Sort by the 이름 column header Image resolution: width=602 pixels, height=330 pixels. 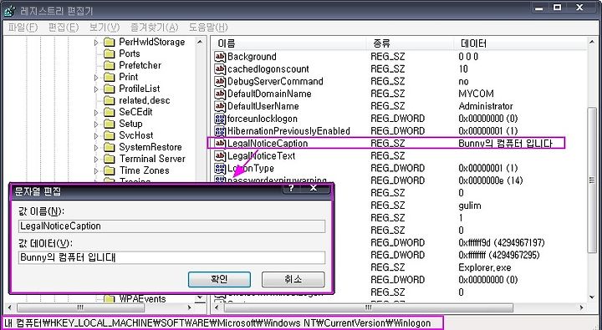point(288,43)
